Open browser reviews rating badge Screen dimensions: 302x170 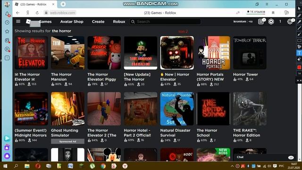pyautogui.click(x=256, y=12)
